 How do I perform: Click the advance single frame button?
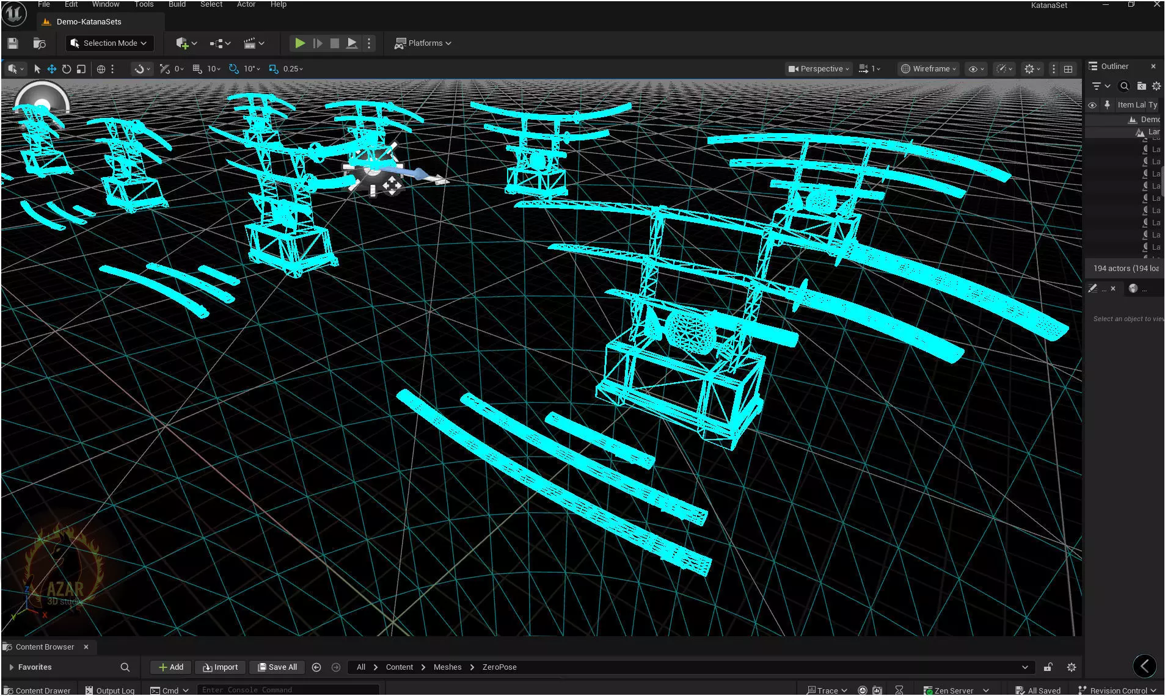click(317, 43)
